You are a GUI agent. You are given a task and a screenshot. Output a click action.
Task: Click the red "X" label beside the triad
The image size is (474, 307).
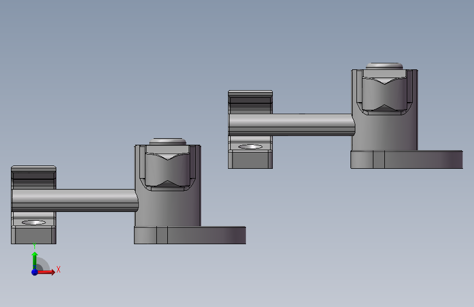tap(58, 269)
